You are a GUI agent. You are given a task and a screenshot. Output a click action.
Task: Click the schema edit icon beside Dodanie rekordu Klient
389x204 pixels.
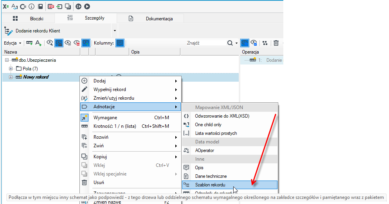(9, 31)
